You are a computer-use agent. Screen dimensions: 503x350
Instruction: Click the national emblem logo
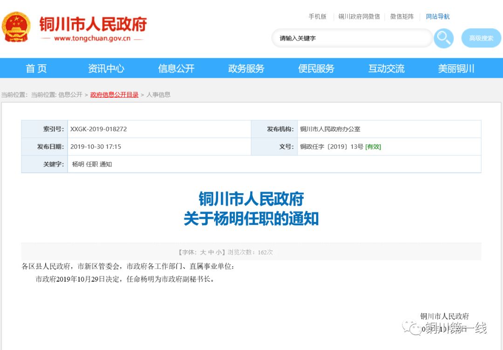click(x=16, y=26)
